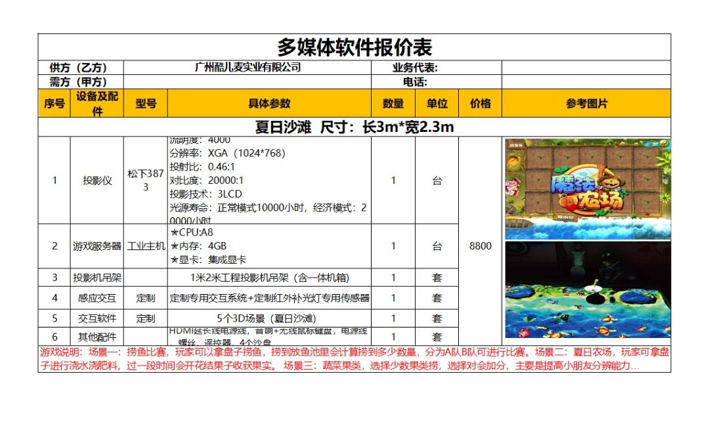709x422 pixels.
Task: Select the 感应交互 row name cell
Action: [x=97, y=298]
